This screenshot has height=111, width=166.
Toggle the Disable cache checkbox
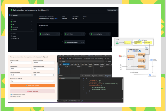(85, 59)
